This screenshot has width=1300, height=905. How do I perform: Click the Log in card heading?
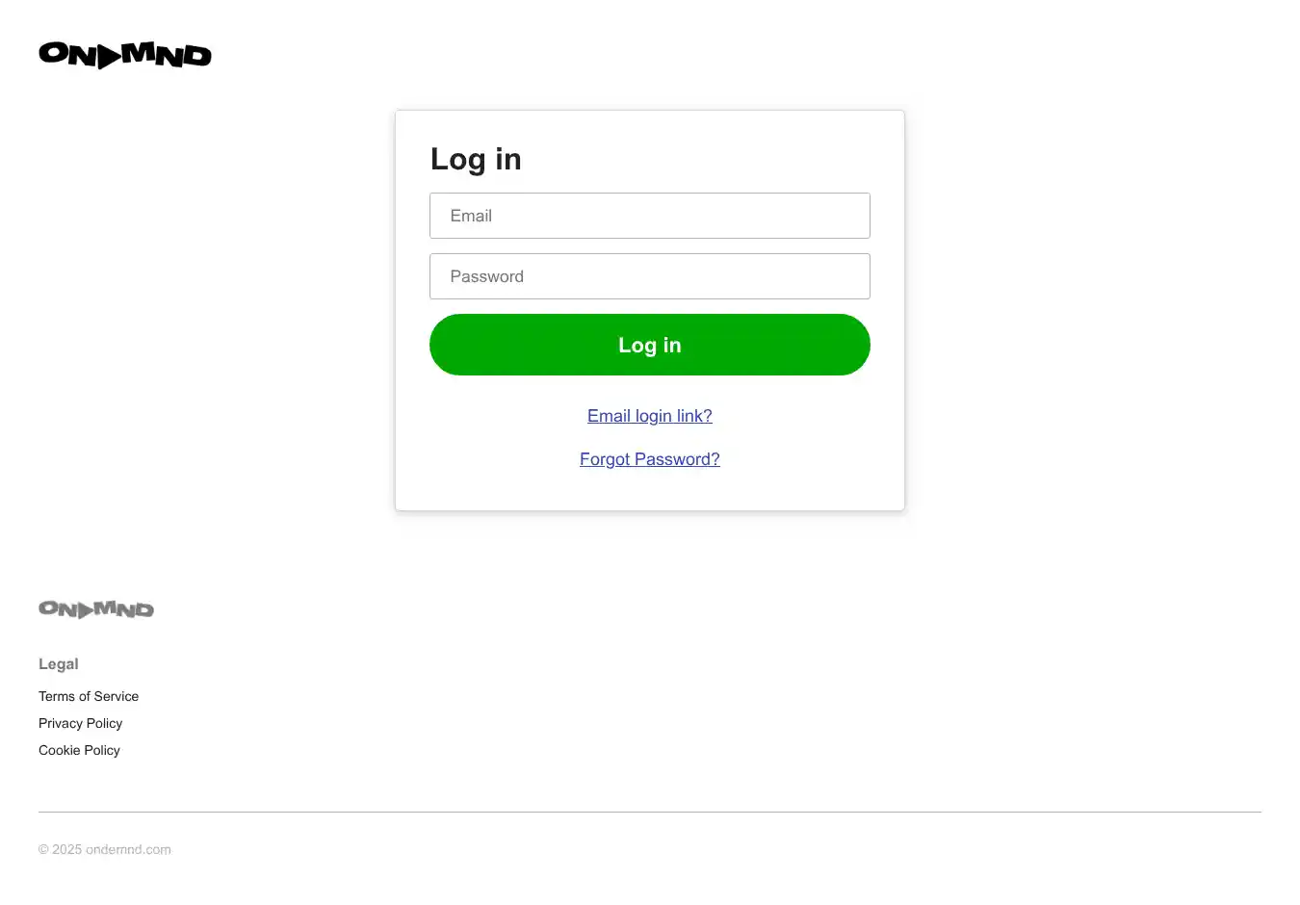[476, 159]
